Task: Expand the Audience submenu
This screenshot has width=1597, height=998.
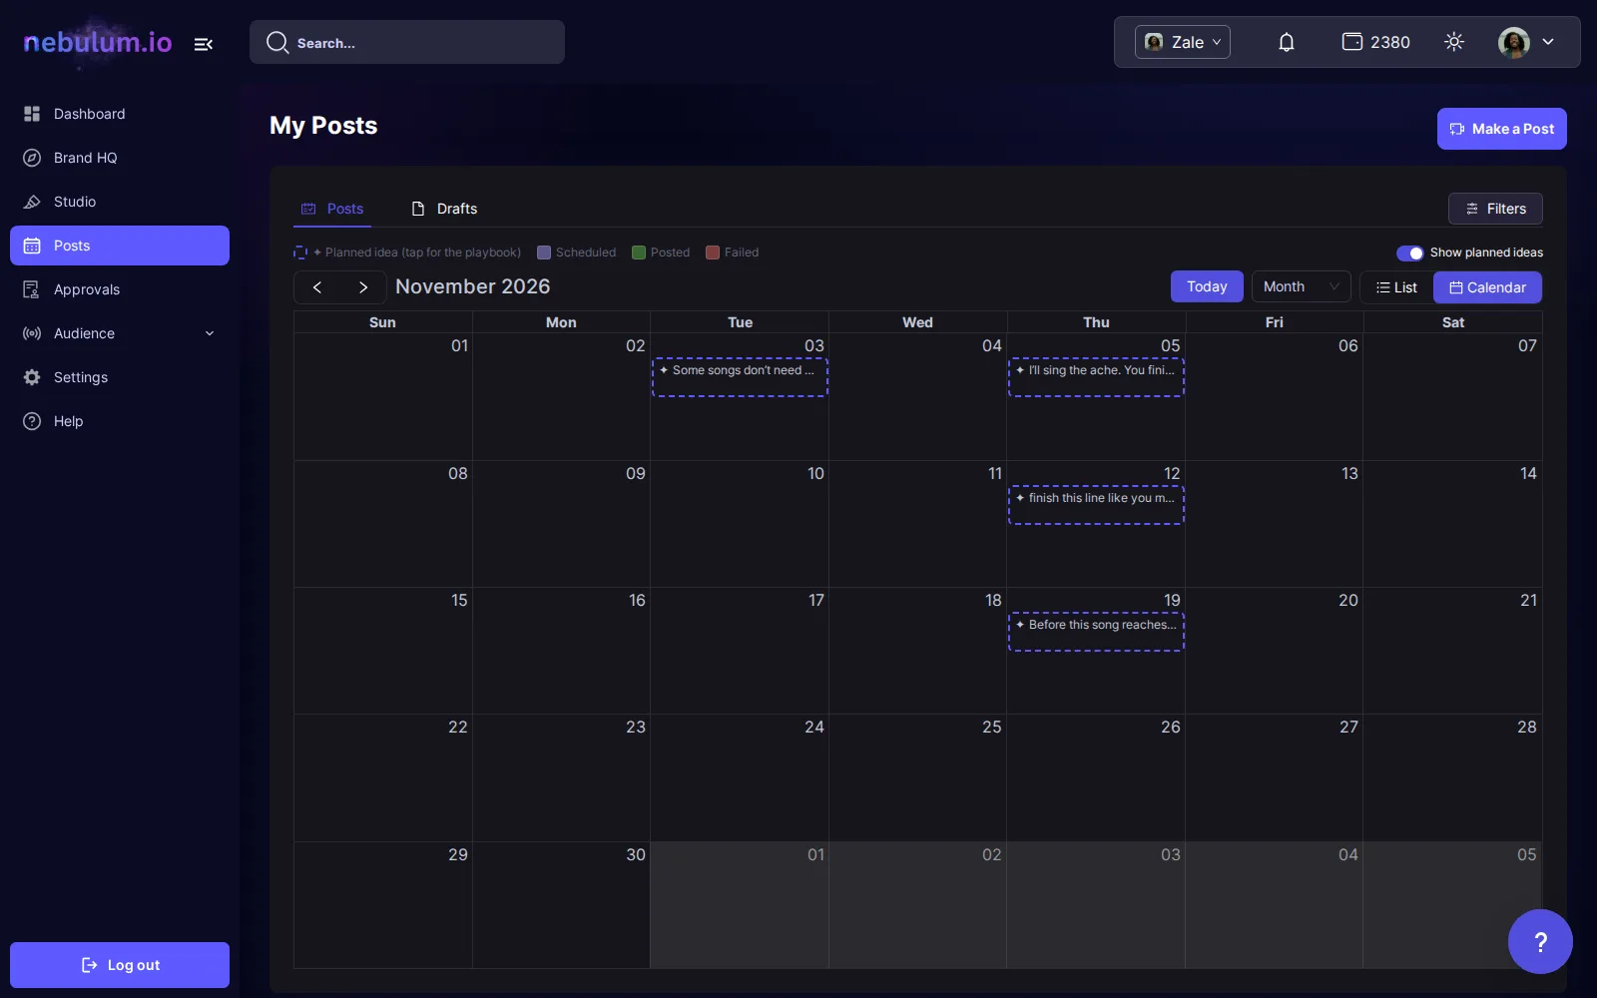Action: (x=120, y=333)
